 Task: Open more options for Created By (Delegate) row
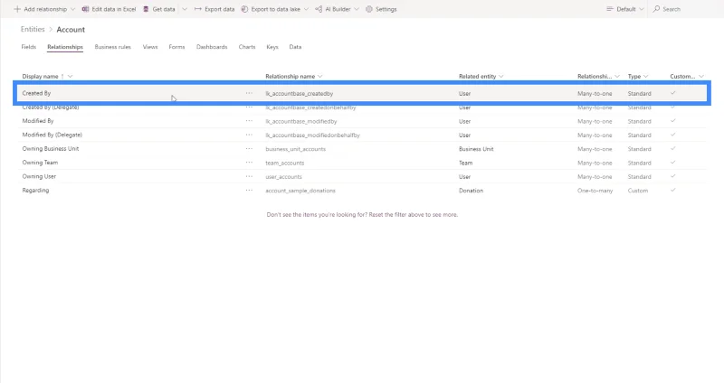[x=250, y=107]
